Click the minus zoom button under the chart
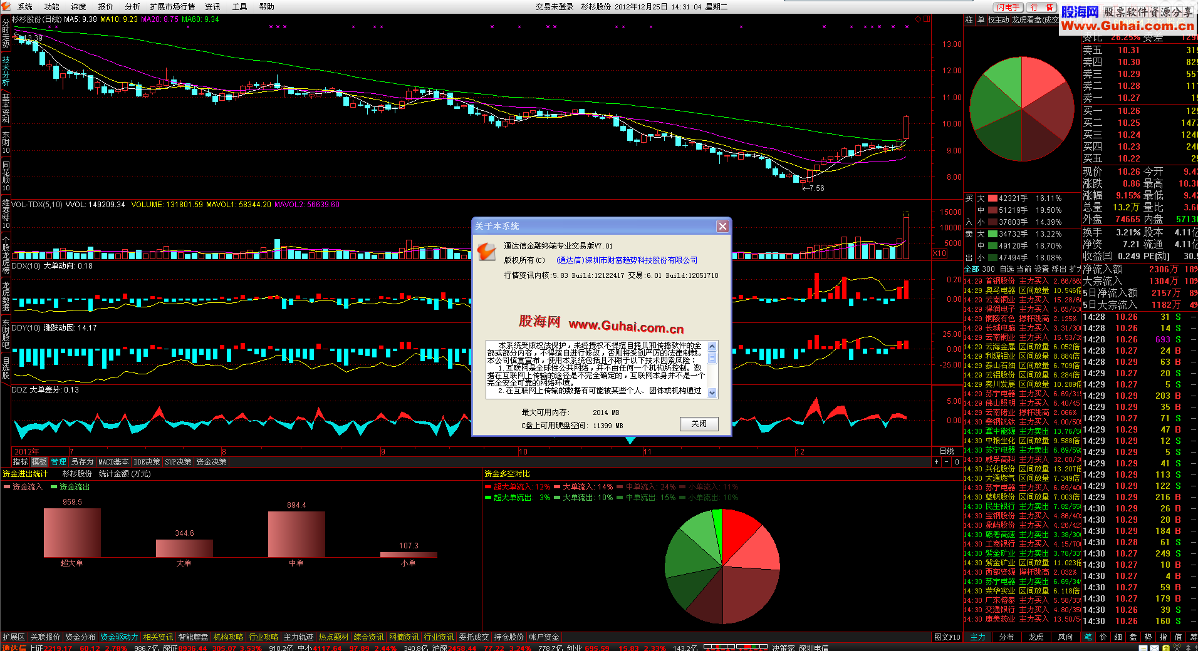This screenshot has height=651, width=1198. click(947, 462)
